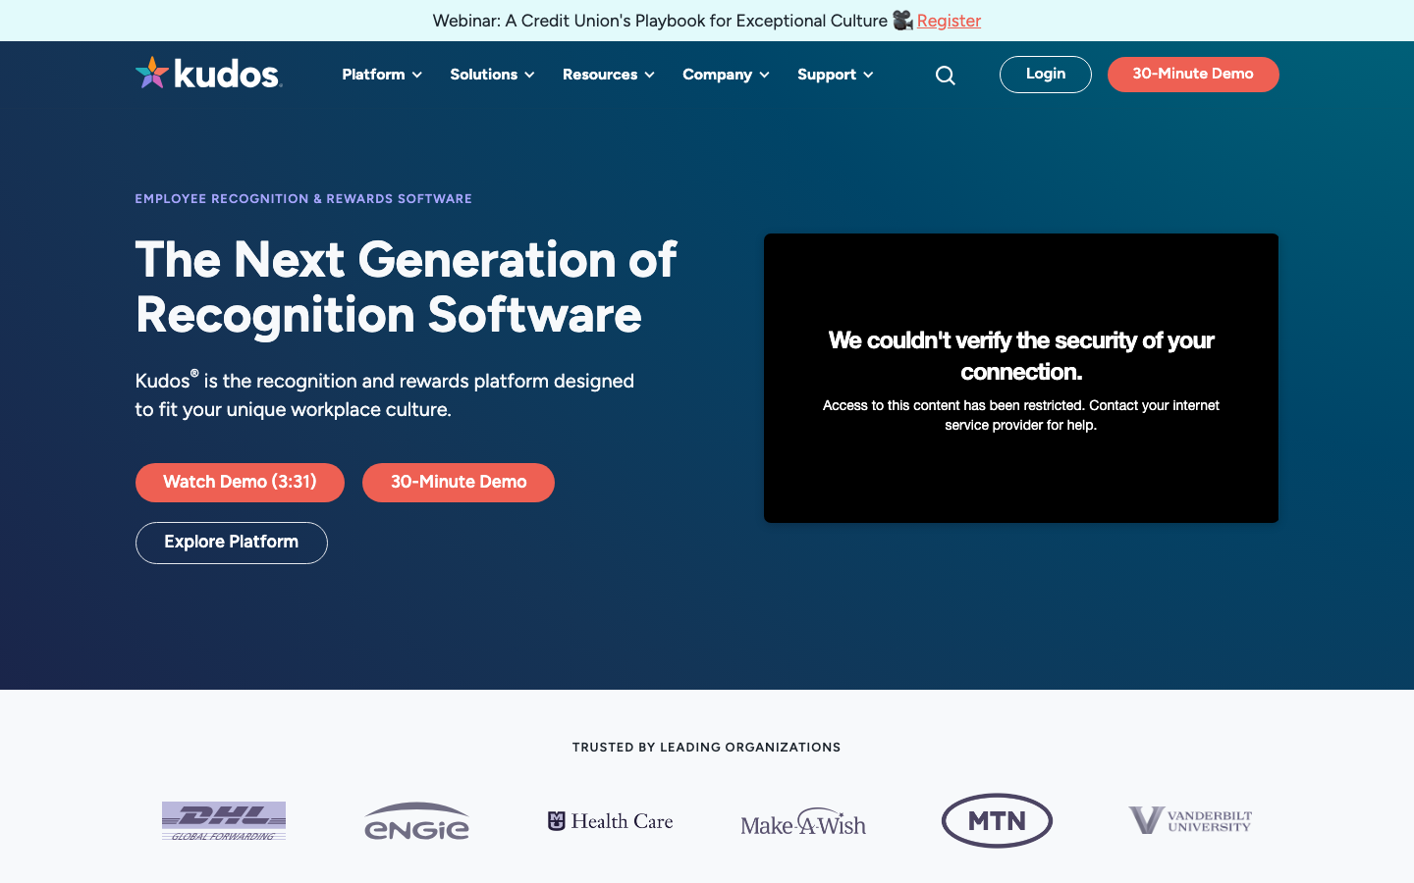This screenshot has height=883, width=1414.
Task: Click the Login button
Action: (1046, 75)
